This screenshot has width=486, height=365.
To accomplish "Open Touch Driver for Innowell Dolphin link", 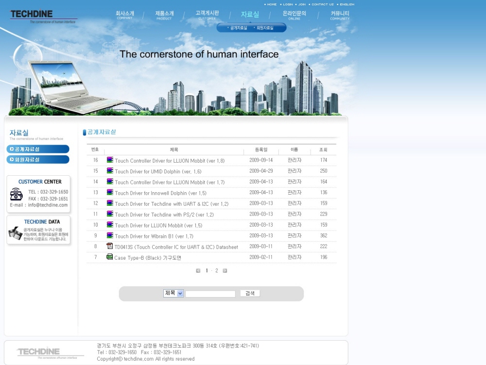I will 160,193.
